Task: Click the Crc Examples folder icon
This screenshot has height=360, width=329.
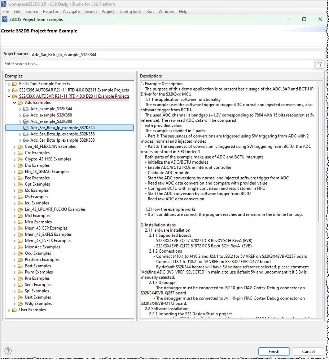Action: [21, 153]
